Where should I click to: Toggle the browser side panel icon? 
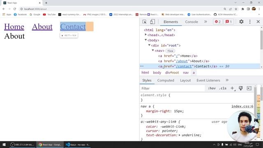click(x=248, y=9)
